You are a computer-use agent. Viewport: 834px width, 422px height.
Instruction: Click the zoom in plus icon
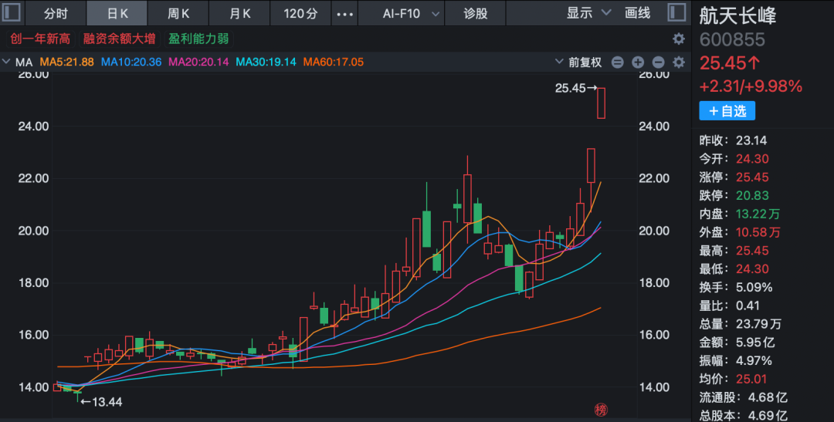tap(638, 62)
